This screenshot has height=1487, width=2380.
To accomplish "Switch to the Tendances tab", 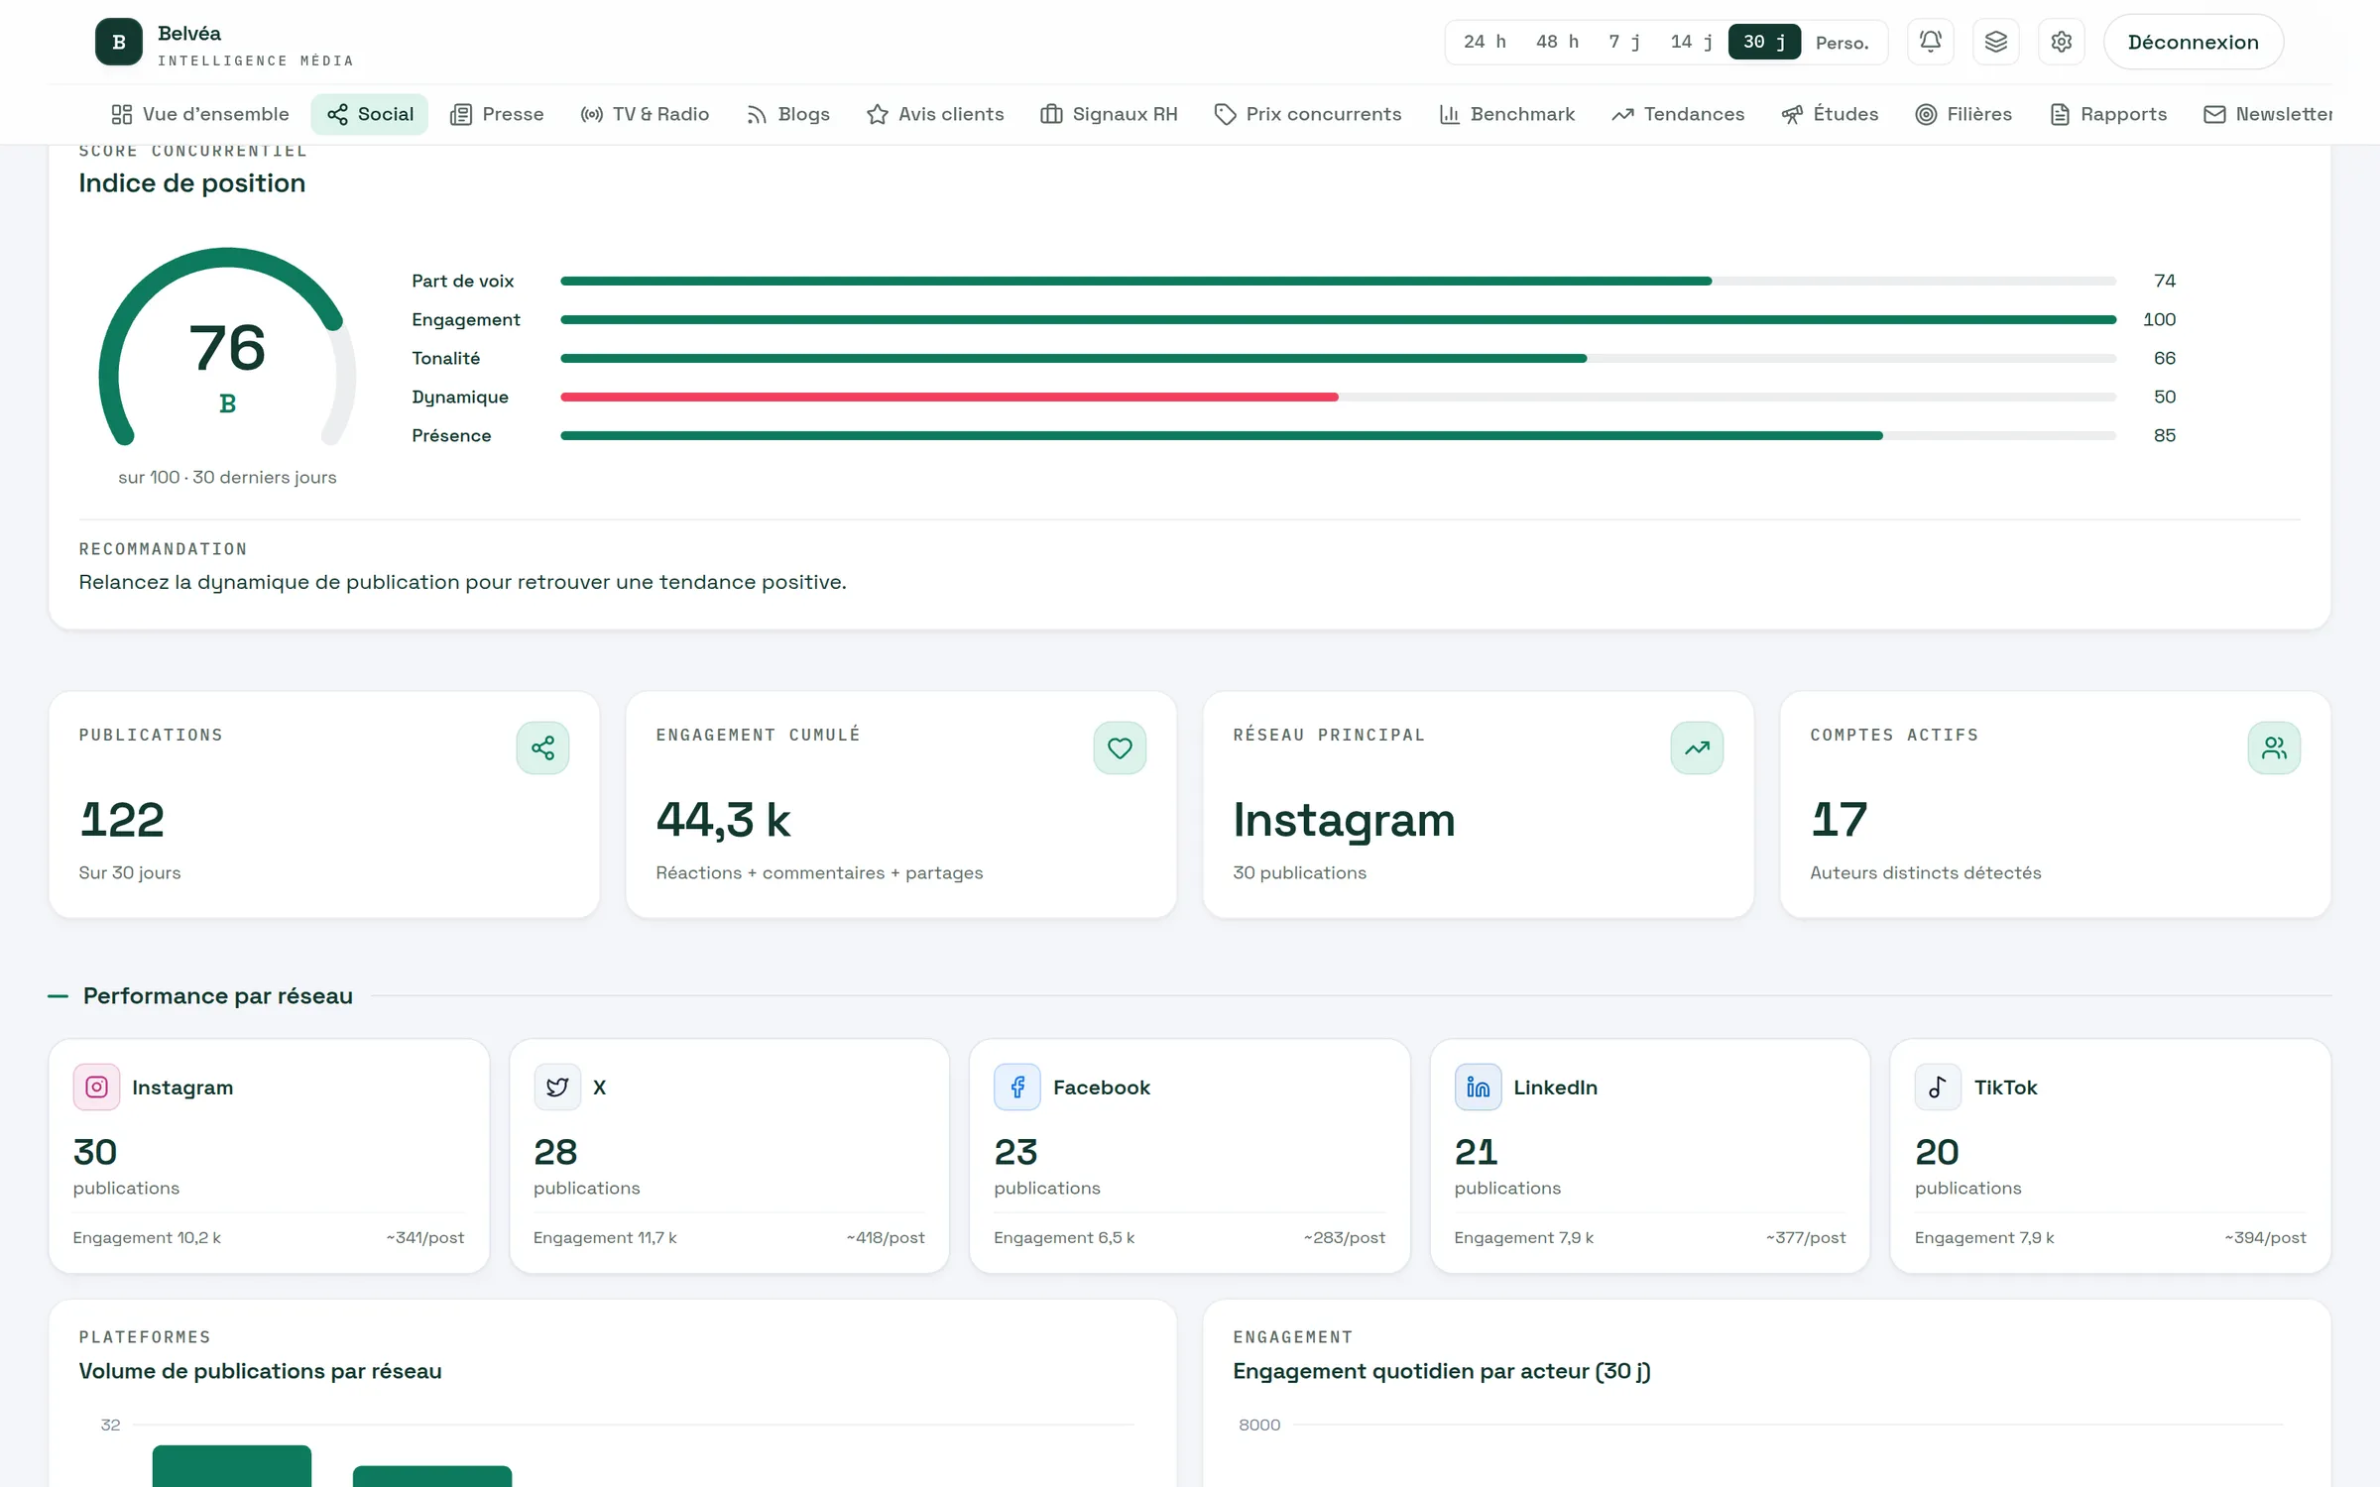I will click(1678, 114).
